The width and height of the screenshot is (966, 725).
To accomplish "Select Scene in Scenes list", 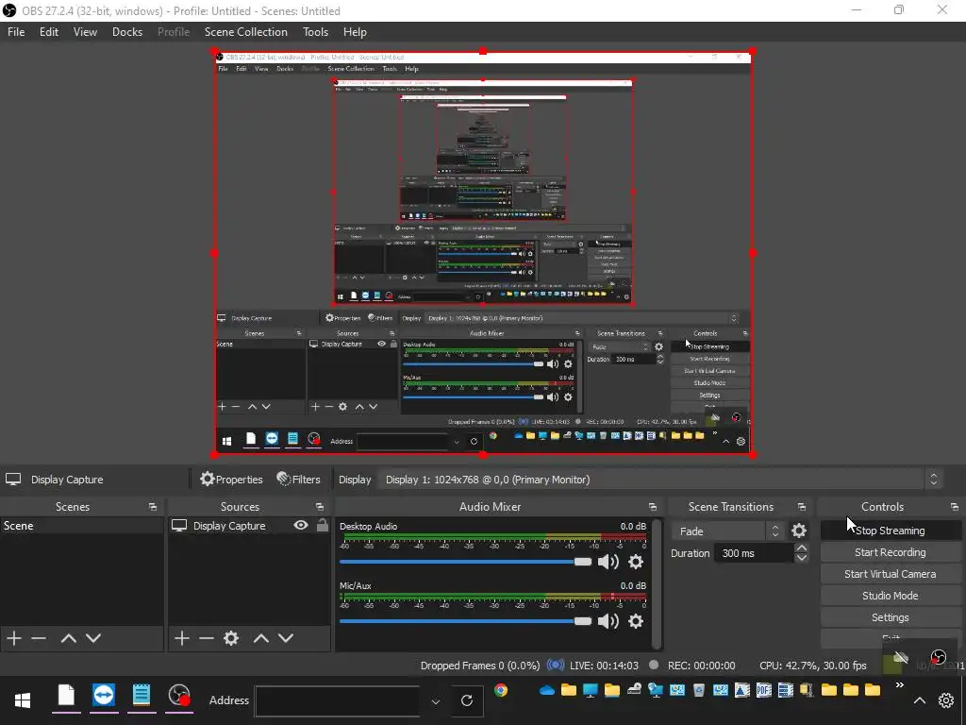I will click(x=82, y=526).
